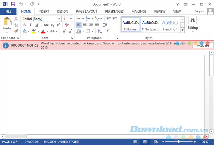Undo the last action
This screenshot has height=145, width=214.
[x=21, y=4]
